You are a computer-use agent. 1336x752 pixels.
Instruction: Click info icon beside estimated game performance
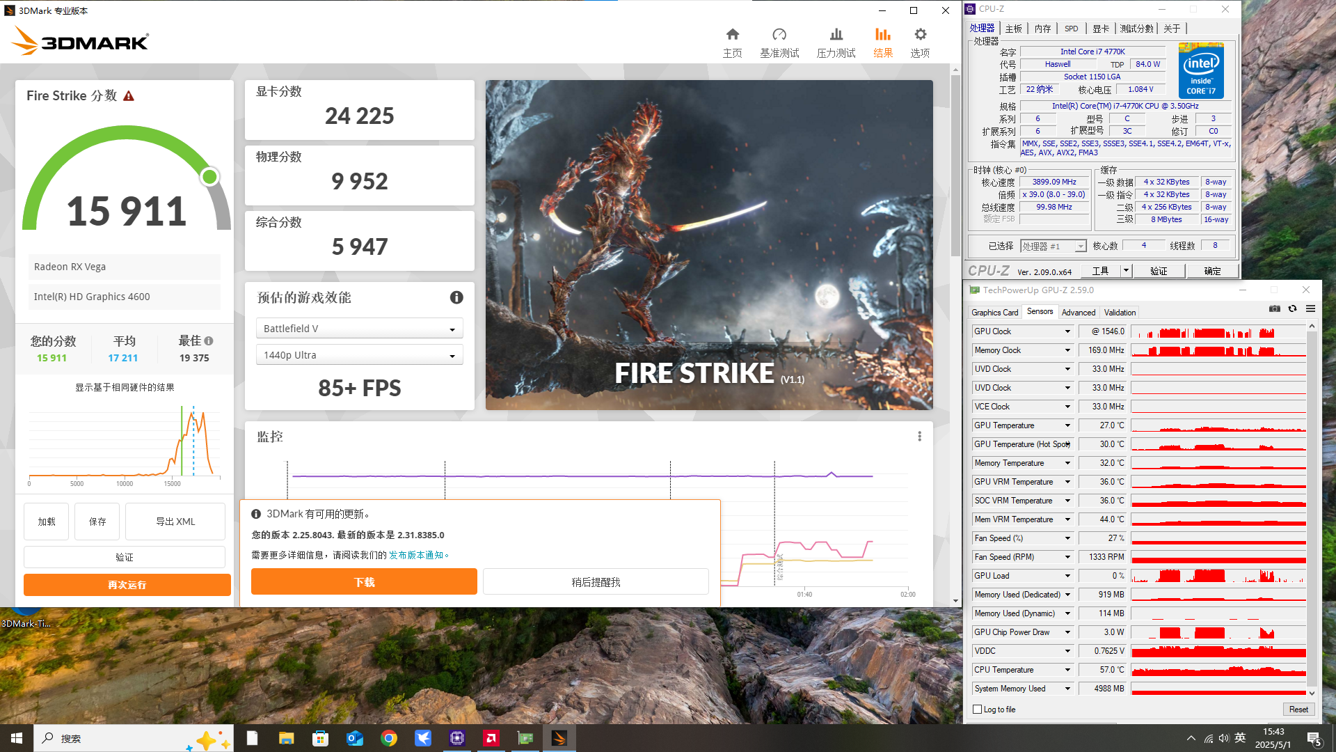456,297
